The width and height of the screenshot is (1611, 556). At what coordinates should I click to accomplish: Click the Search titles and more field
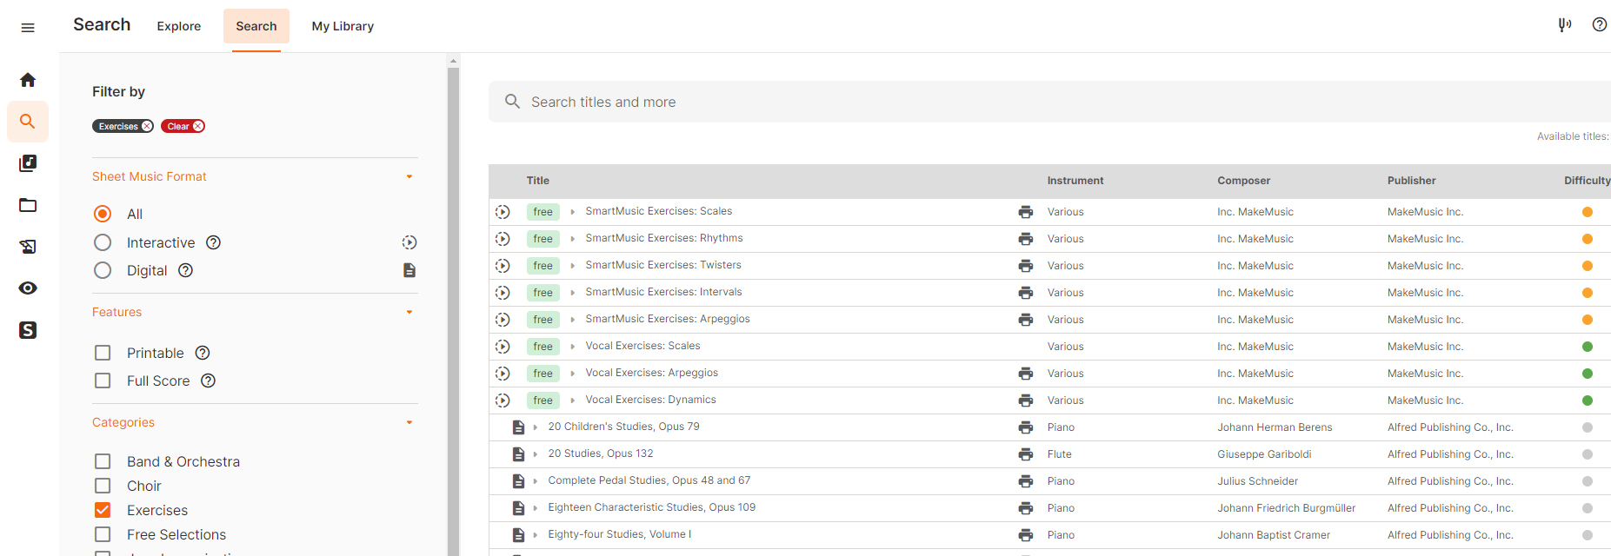point(1043,102)
